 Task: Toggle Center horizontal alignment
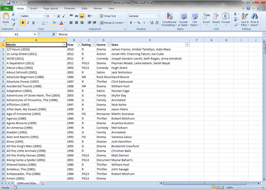tap(77, 22)
